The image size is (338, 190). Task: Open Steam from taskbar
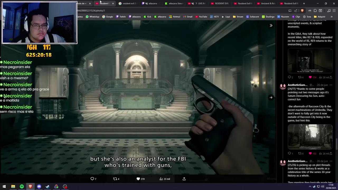[48, 187]
